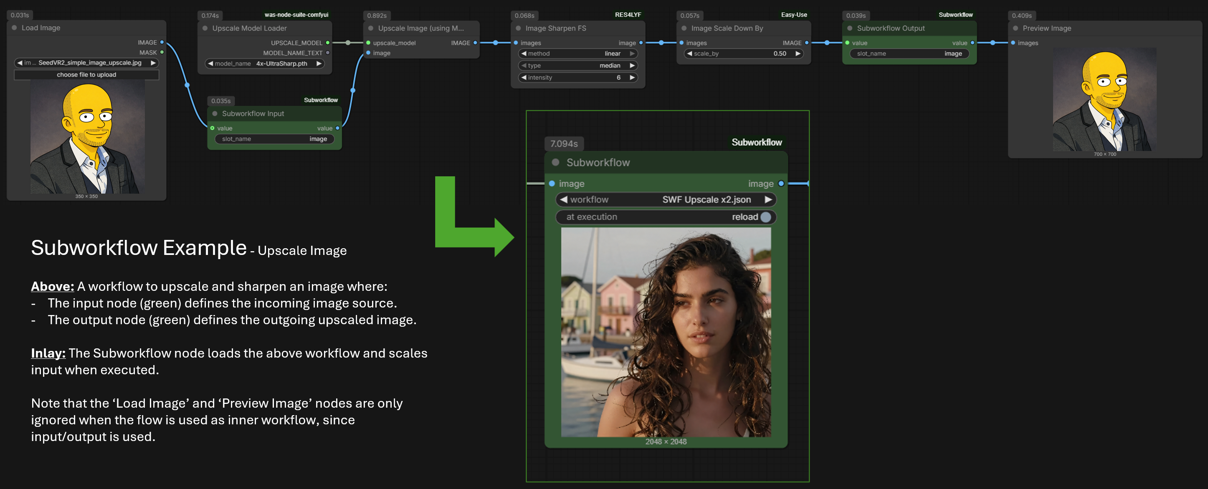Click the 7.094s execution time badge
Screen dimensions: 1208x489
564,144
